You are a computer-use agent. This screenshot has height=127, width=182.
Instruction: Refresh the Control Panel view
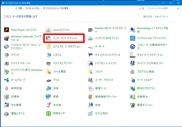pos(143,9)
